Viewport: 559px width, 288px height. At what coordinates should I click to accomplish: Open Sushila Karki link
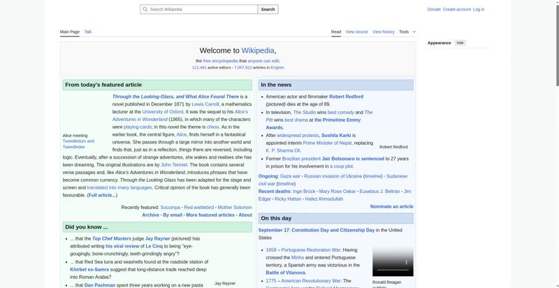336,136
